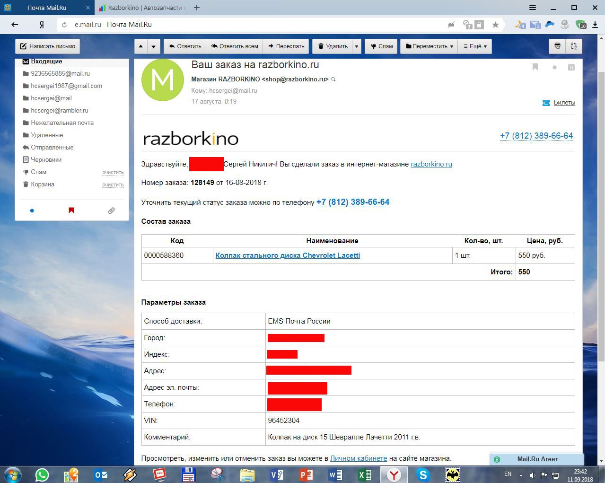Open Outlook from the taskbar
The image size is (605, 483).
[x=101, y=474]
